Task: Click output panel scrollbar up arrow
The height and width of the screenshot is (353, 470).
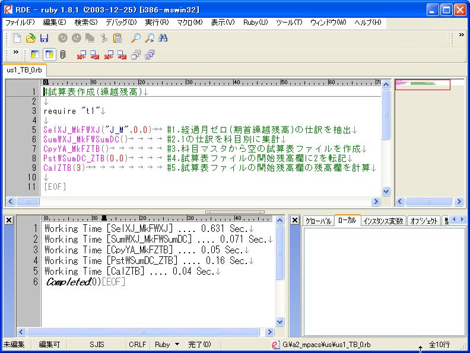Action: click(x=280, y=221)
